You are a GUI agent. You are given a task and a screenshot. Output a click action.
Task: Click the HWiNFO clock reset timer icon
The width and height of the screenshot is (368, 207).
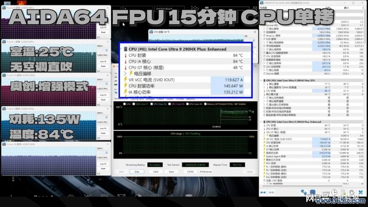[334, 193]
